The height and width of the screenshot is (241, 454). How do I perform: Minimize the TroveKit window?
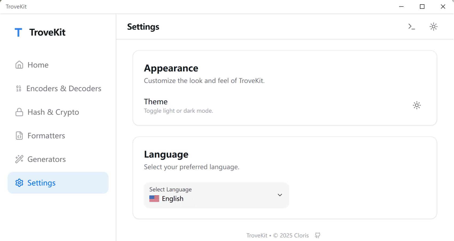point(401,7)
